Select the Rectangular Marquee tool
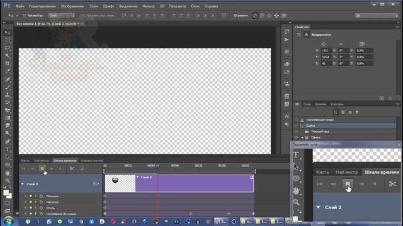The height and width of the screenshot is (226, 403). point(8,40)
